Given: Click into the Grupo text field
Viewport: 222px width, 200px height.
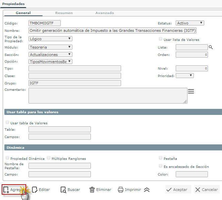Looking at the screenshot, I should (74, 83).
